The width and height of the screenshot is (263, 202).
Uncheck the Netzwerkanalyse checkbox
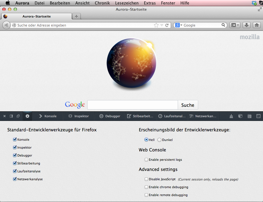click(15, 179)
